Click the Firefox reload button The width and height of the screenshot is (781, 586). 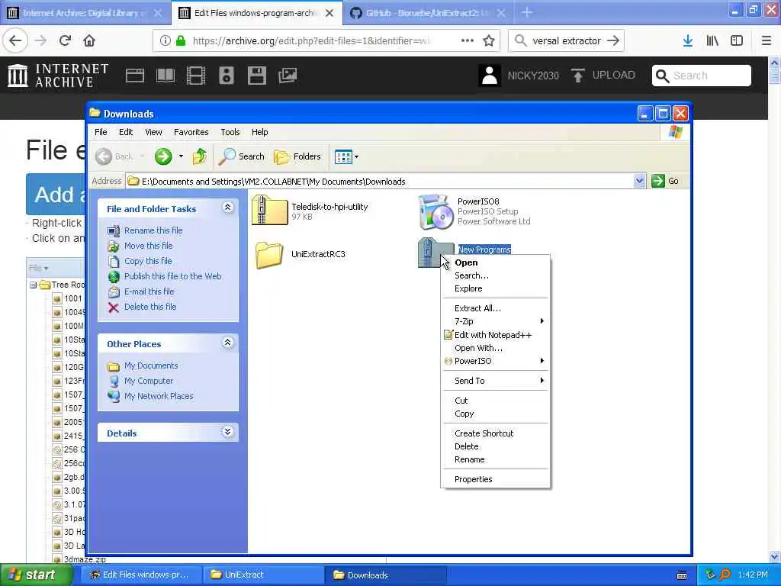[65, 41]
